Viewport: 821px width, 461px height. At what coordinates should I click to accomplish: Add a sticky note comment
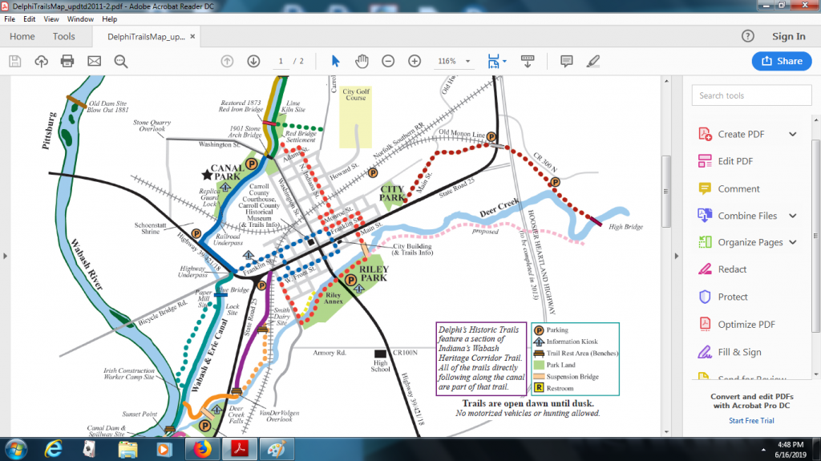[x=566, y=61]
